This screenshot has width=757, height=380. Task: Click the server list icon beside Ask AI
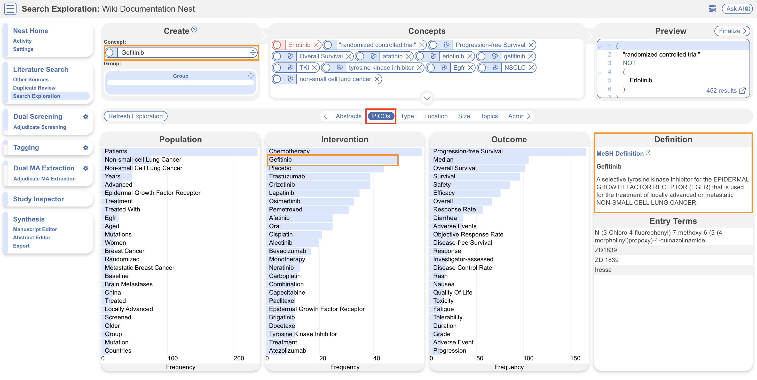click(712, 9)
